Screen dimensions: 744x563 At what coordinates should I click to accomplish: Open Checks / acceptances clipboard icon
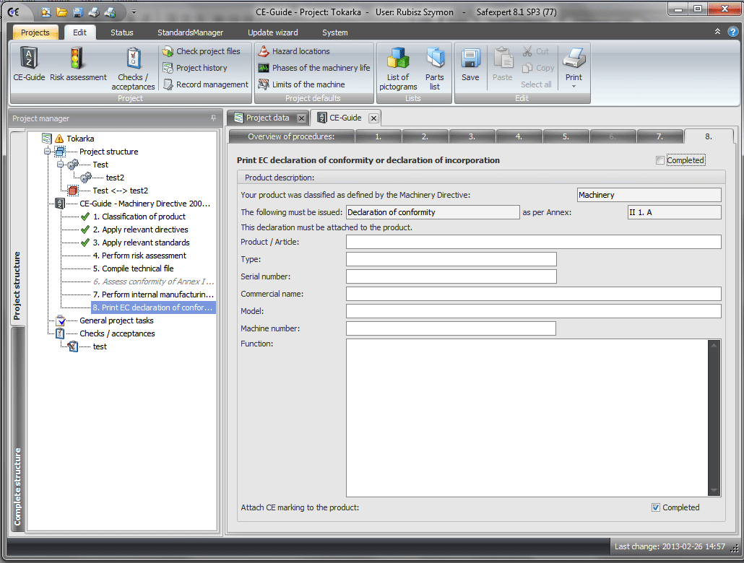click(133, 60)
